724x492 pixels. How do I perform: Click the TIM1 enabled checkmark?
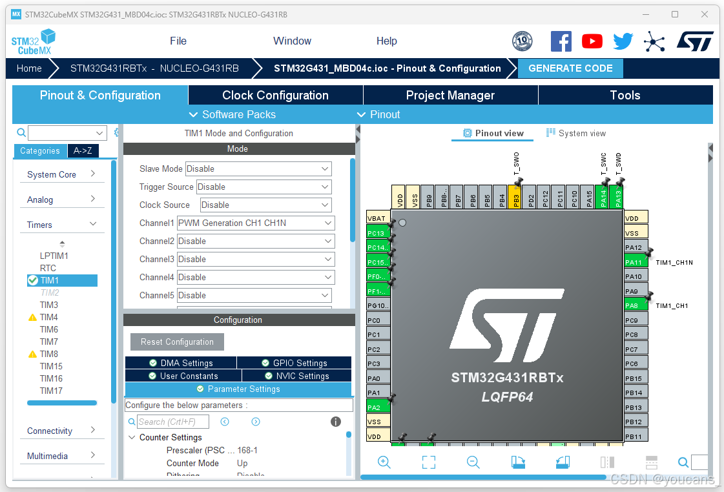tap(33, 280)
